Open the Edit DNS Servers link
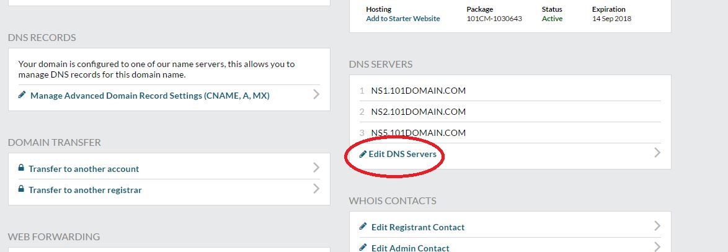 402,154
